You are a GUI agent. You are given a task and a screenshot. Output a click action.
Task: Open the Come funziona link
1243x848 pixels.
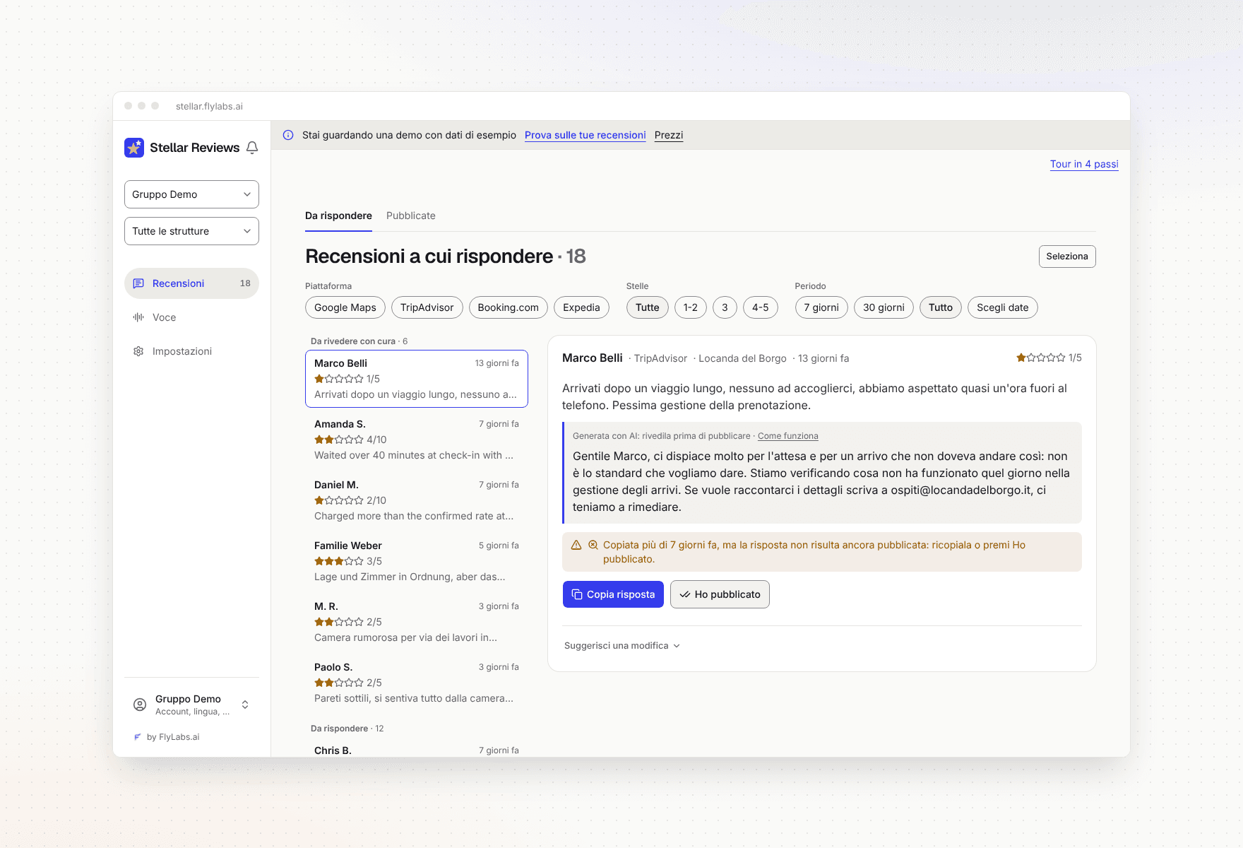click(788, 436)
